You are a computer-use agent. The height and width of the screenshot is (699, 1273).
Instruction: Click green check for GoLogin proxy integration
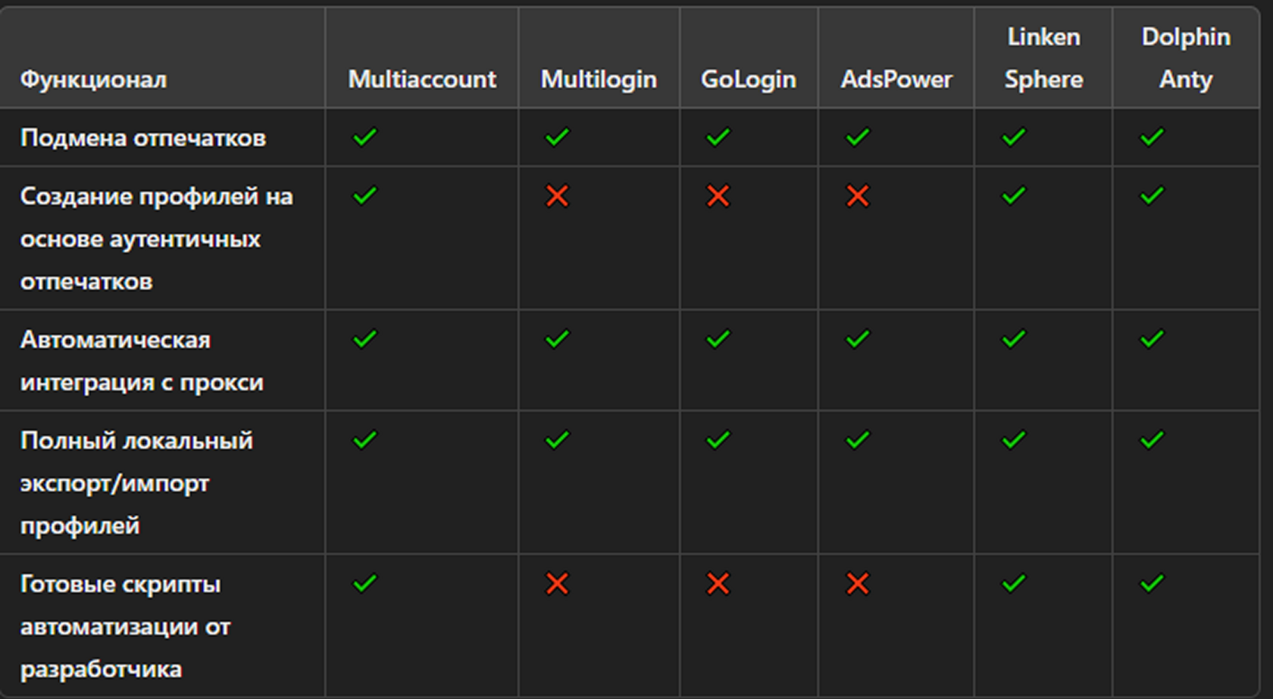coord(718,339)
